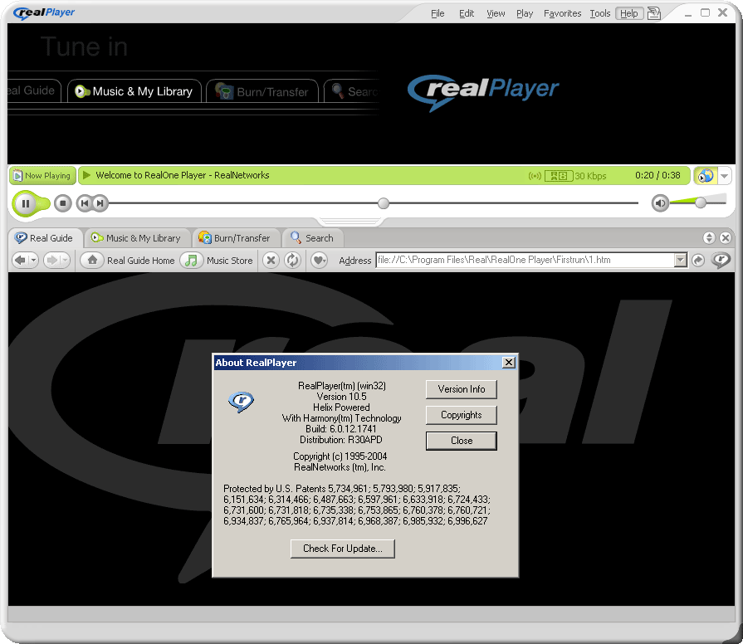The height and width of the screenshot is (644, 743).
Task: Expand the forward button history dropdown
Action: coord(65,260)
